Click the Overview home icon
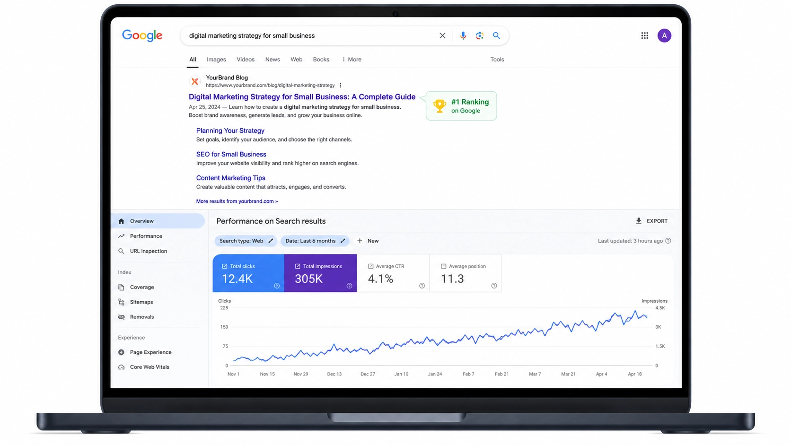The image size is (791, 445). (122, 221)
